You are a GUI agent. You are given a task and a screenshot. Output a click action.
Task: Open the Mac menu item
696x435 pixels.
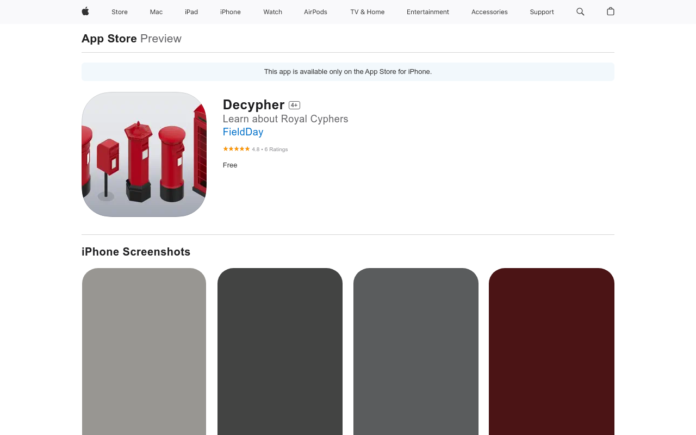[156, 12]
